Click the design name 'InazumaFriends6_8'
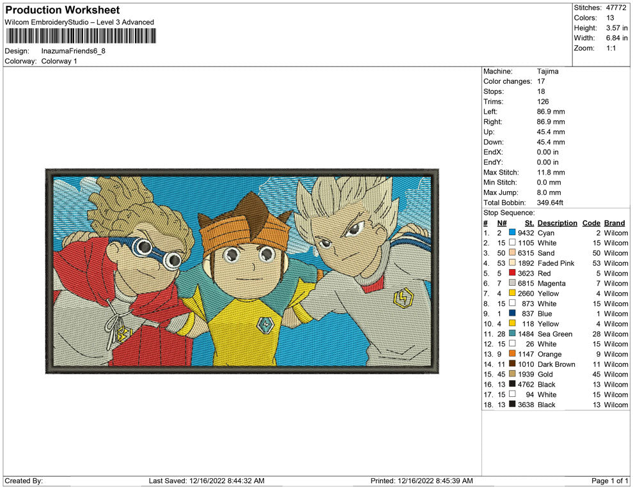Image resolution: width=633 pixels, height=487 pixels. 73,51
